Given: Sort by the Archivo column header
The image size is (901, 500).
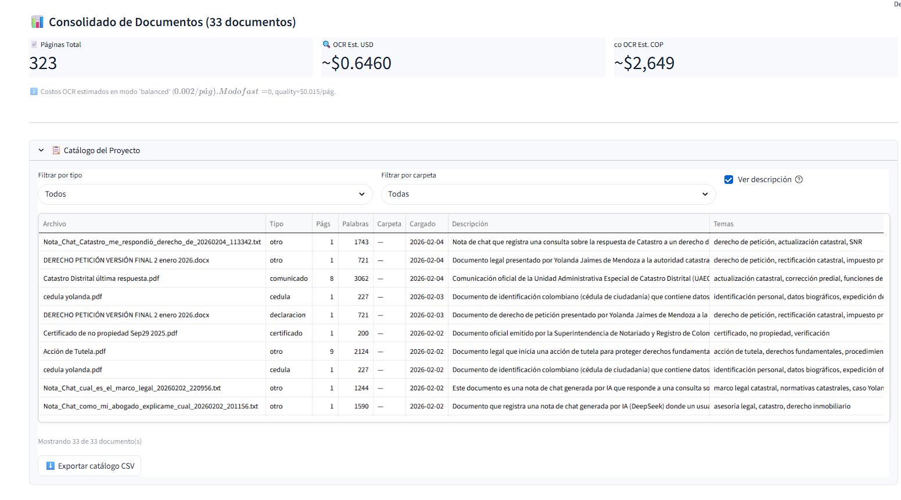Looking at the screenshot, I should point(55,224).
